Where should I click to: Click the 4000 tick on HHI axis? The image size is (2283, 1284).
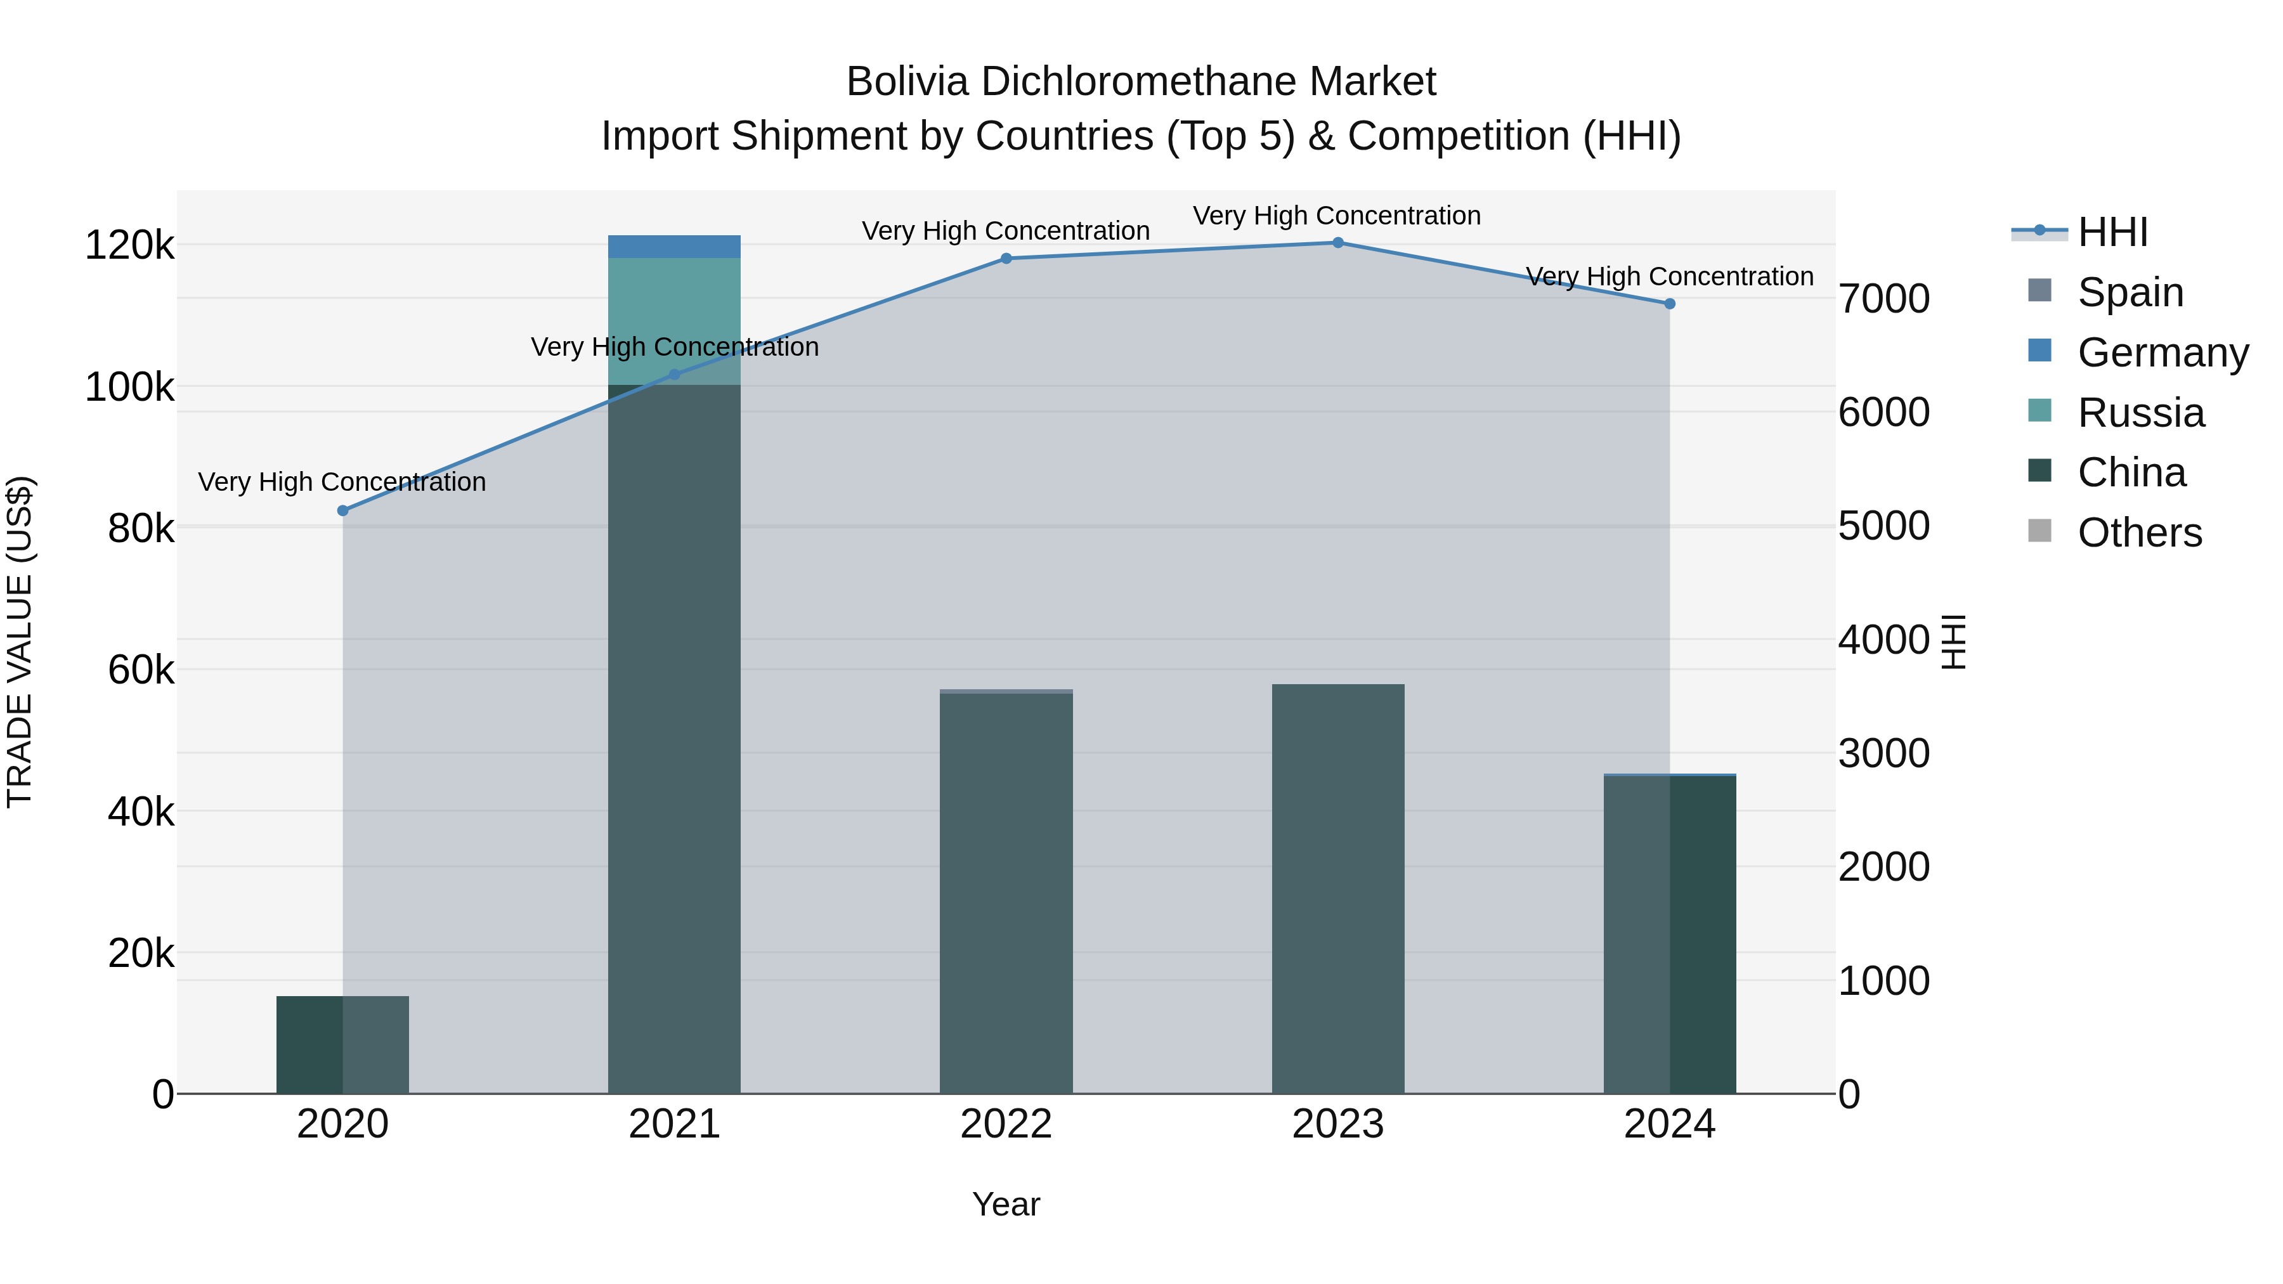(x=1884, y=640)
